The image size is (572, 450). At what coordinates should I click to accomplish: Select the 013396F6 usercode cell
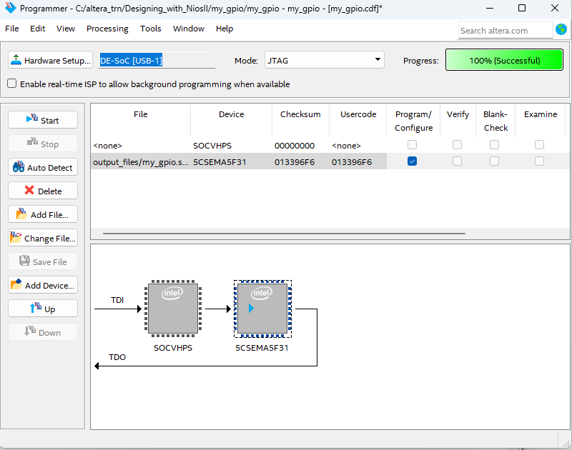358,161
